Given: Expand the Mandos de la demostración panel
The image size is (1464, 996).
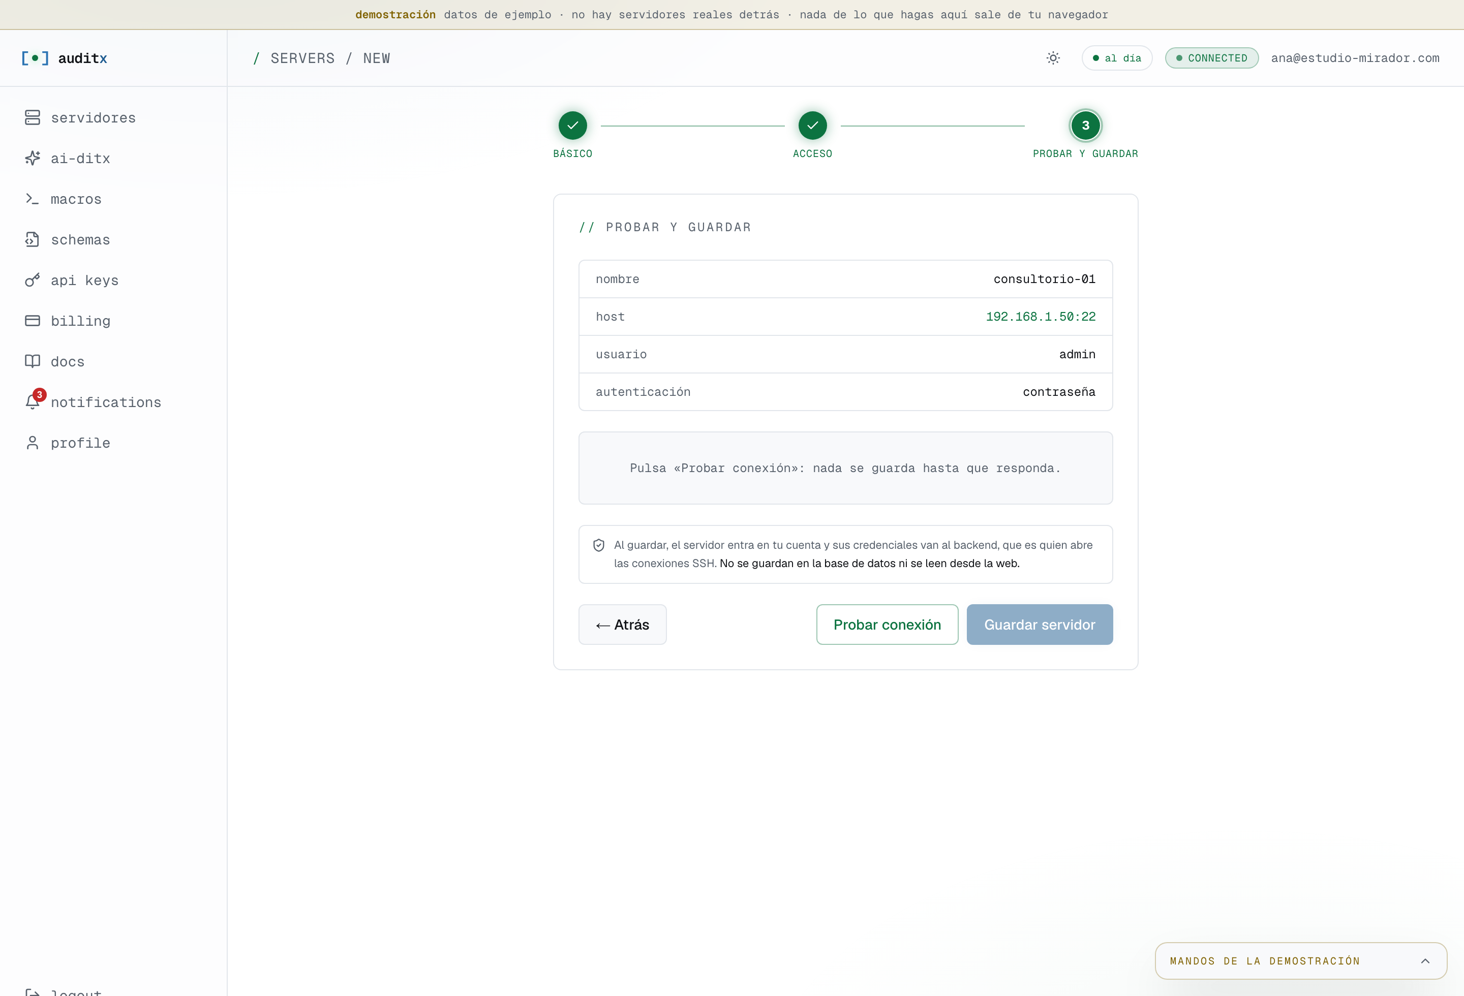Looking at the screenshot, I should click(x=1300, y=961).
